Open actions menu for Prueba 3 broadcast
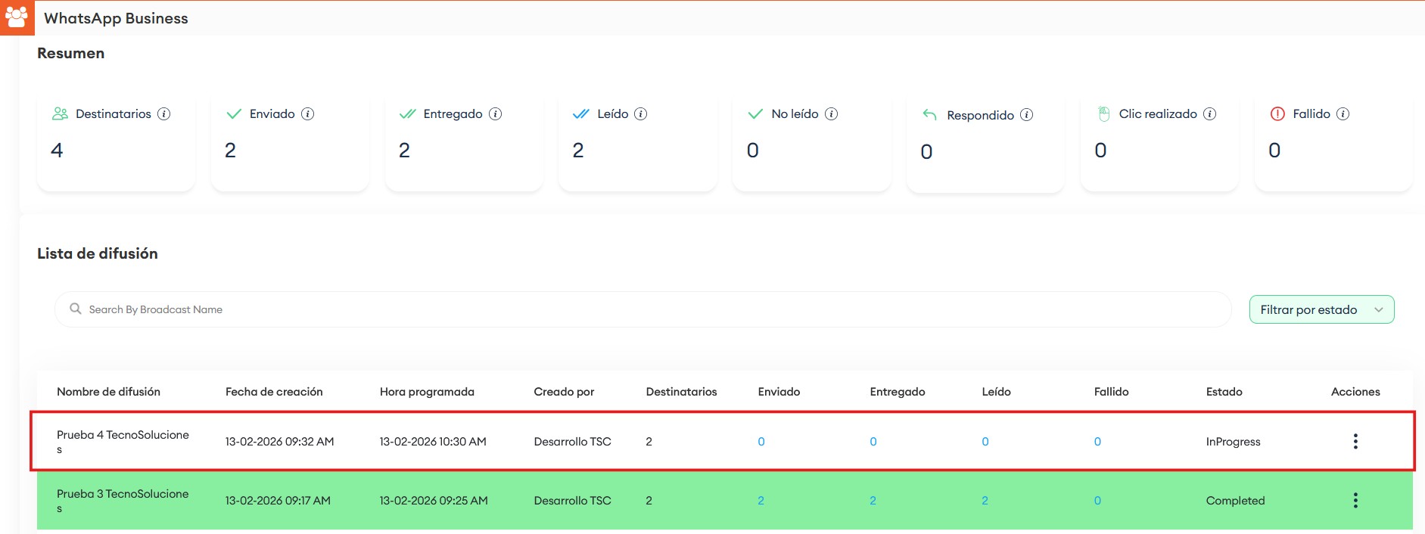This screenshot has width=1425, height=534. [x=1355, y=501]
